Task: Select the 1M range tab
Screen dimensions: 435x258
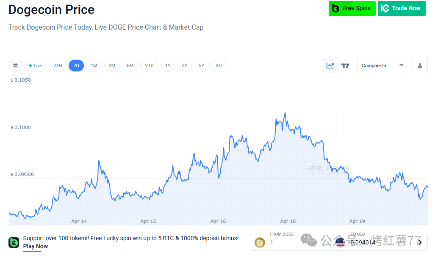Action: [x=94, y=66]
